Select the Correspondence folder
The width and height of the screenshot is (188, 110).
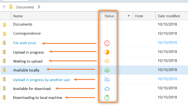[27, 33]
